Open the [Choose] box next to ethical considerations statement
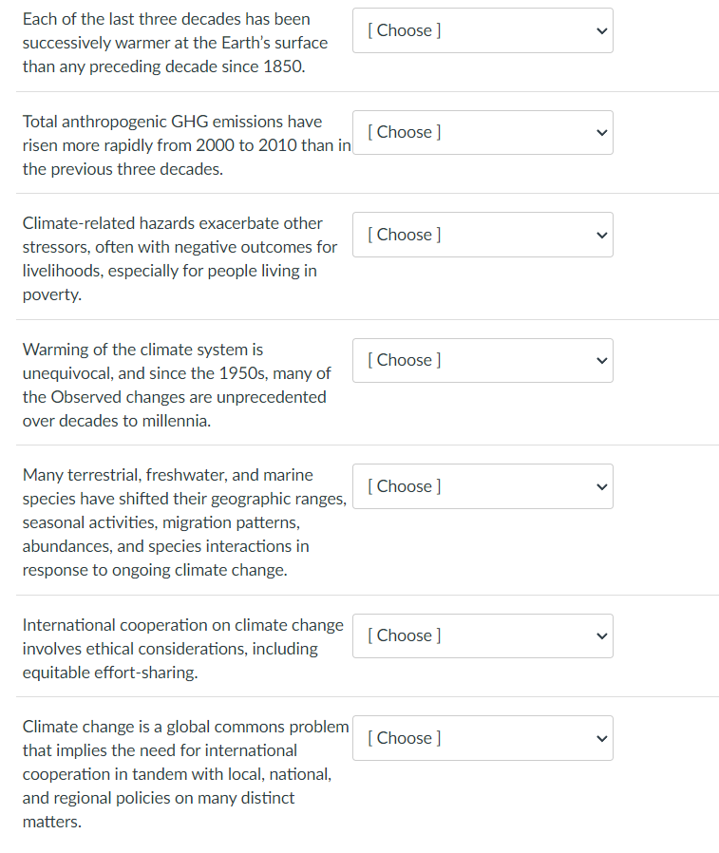This screenshot has height=853, width=719. point(482,635)
